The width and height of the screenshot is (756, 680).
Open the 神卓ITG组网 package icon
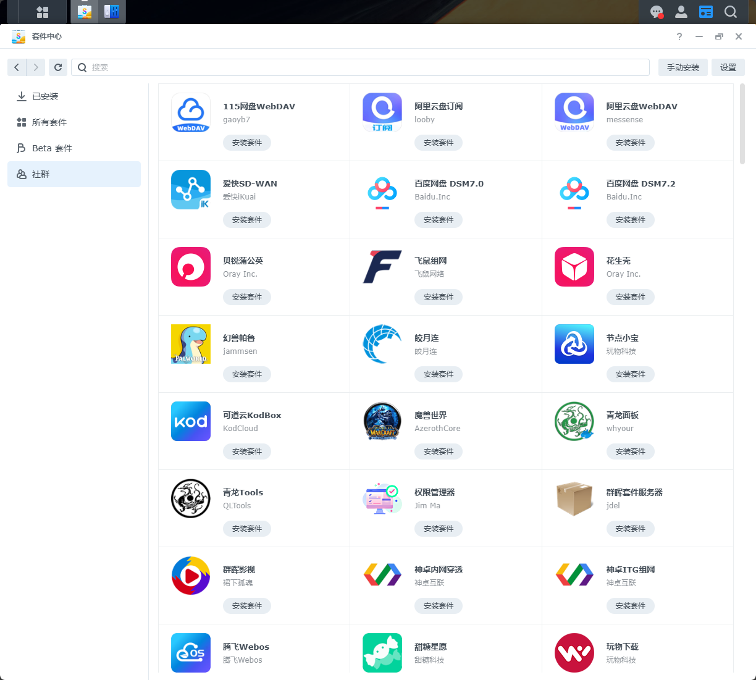(x=574, y=576)
